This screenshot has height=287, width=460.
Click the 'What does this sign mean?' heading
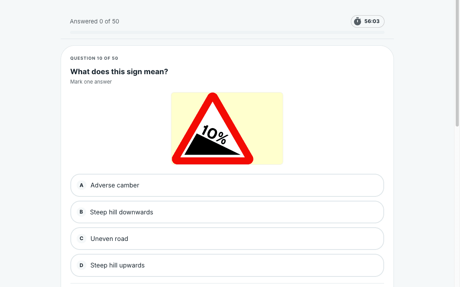pos(119,72)
